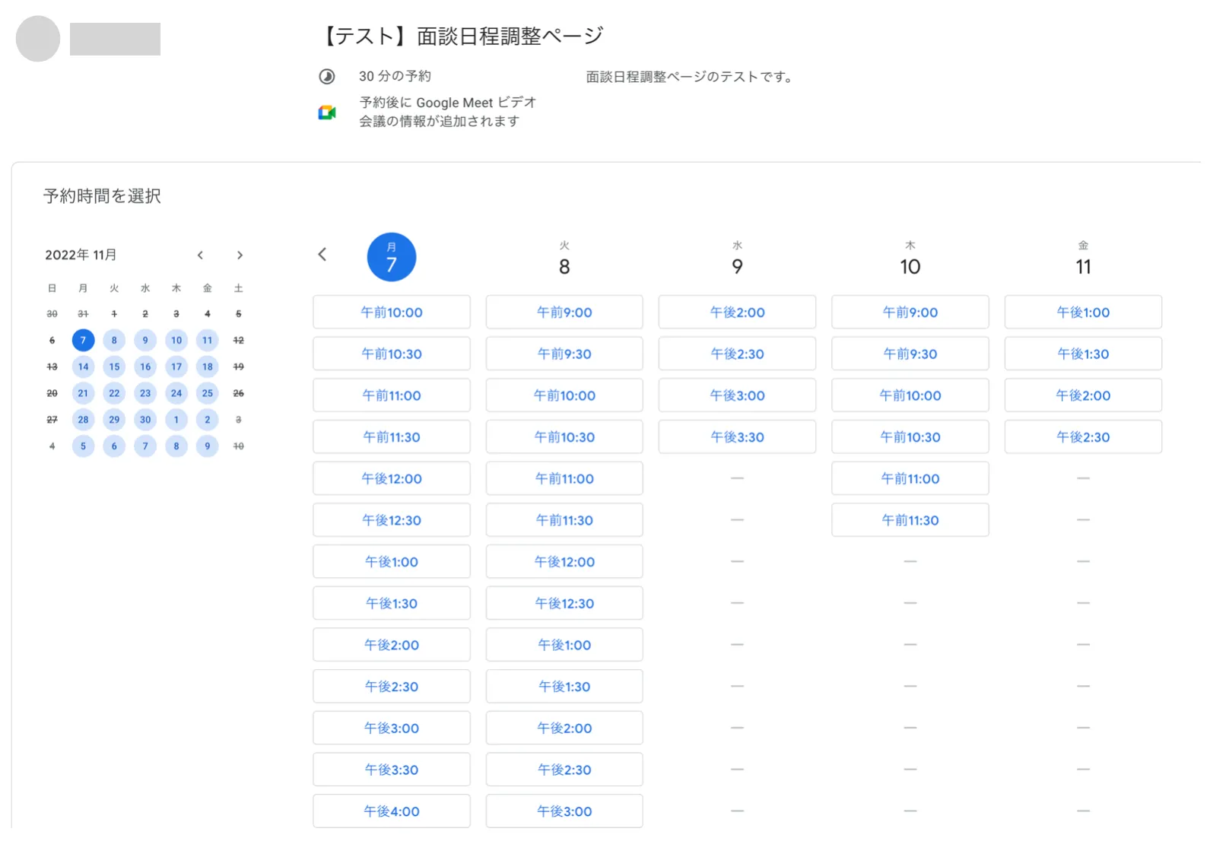The width and height of the screenshot is (1226, 841).
Task: Book 午後2:00 slot on Friday 11
Action: tap(1083, 395)
